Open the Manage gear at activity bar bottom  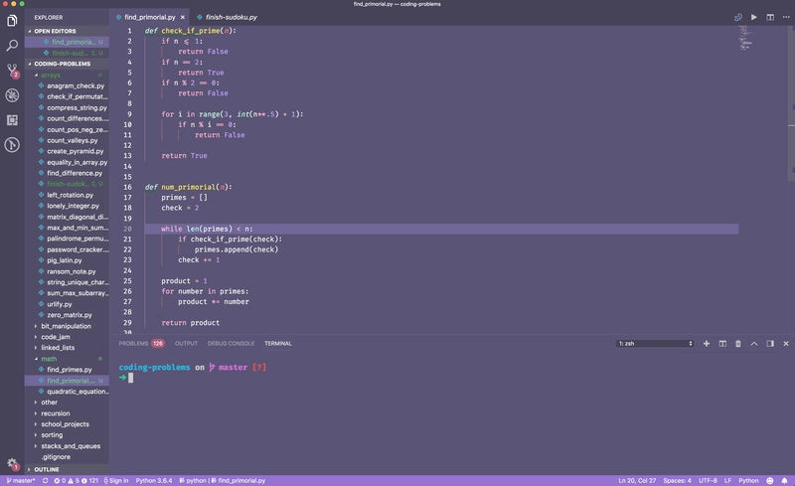coord(12,463)
